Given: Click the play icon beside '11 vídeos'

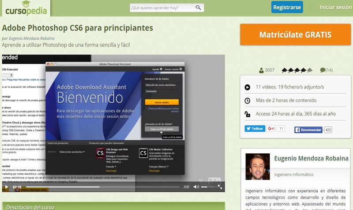Looking at the screenshot, I should tap(247, 87).
